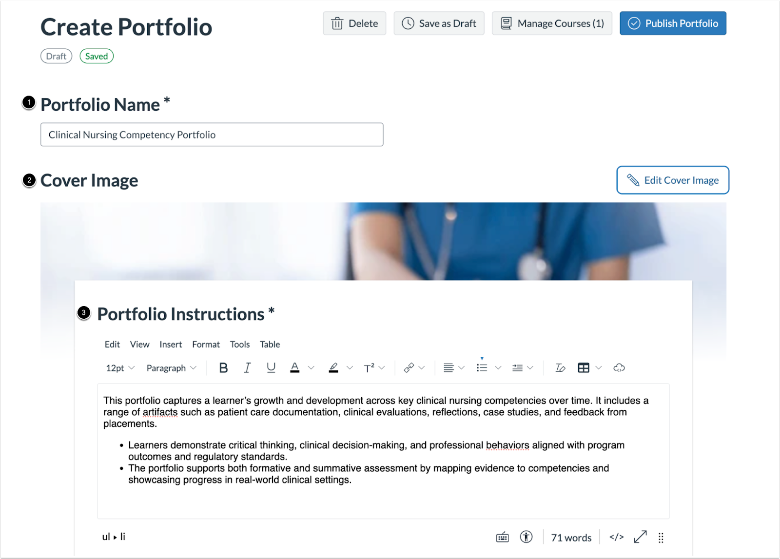This screenshot has height=559, width=780.
Task: Open the text color picker swatch
Action: 294,367
